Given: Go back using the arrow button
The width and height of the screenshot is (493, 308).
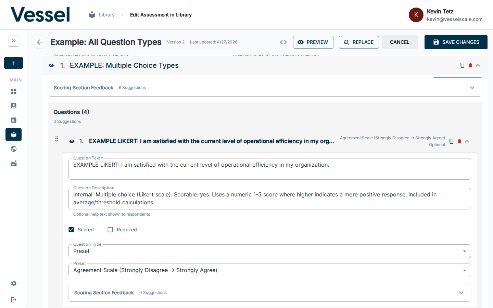Looking at the screenshot, I should [x=40, y=42].
